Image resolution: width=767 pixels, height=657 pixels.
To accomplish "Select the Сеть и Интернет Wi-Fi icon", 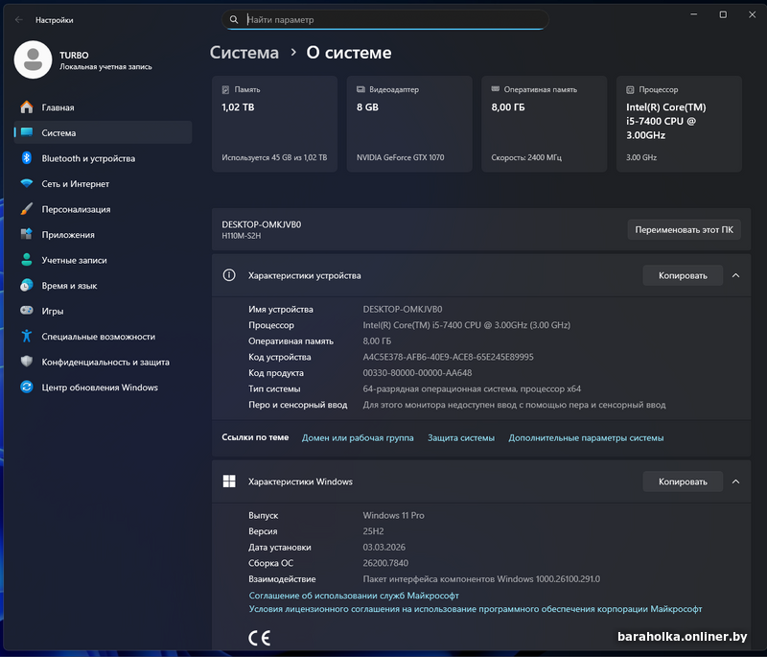I will point(26,184).
